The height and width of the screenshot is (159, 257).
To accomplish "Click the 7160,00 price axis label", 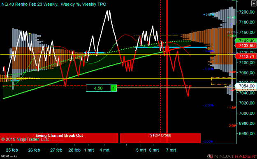I will 247,32.
